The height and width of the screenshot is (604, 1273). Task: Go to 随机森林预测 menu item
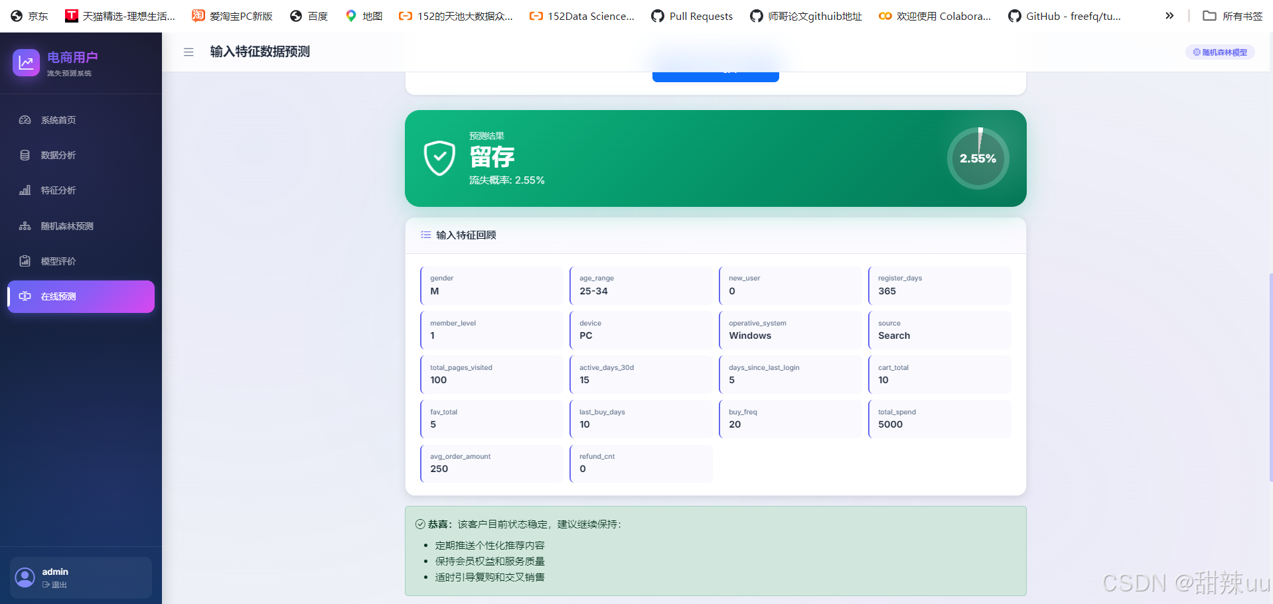pyautogui.click(x=81, y=226)
